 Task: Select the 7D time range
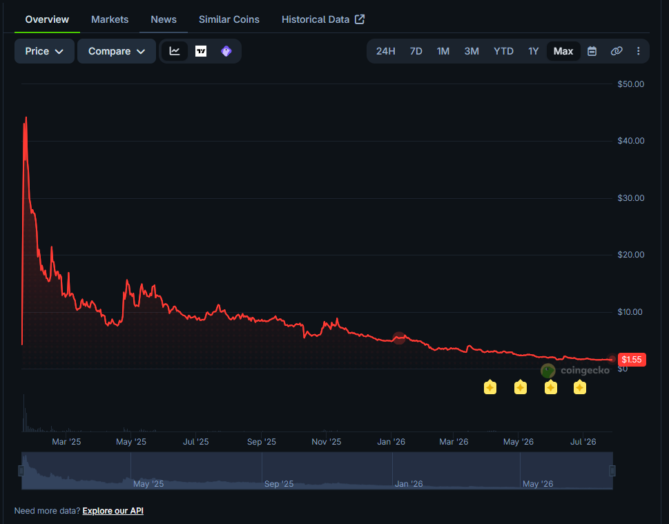pyautogui.click(x=416, y=51)
